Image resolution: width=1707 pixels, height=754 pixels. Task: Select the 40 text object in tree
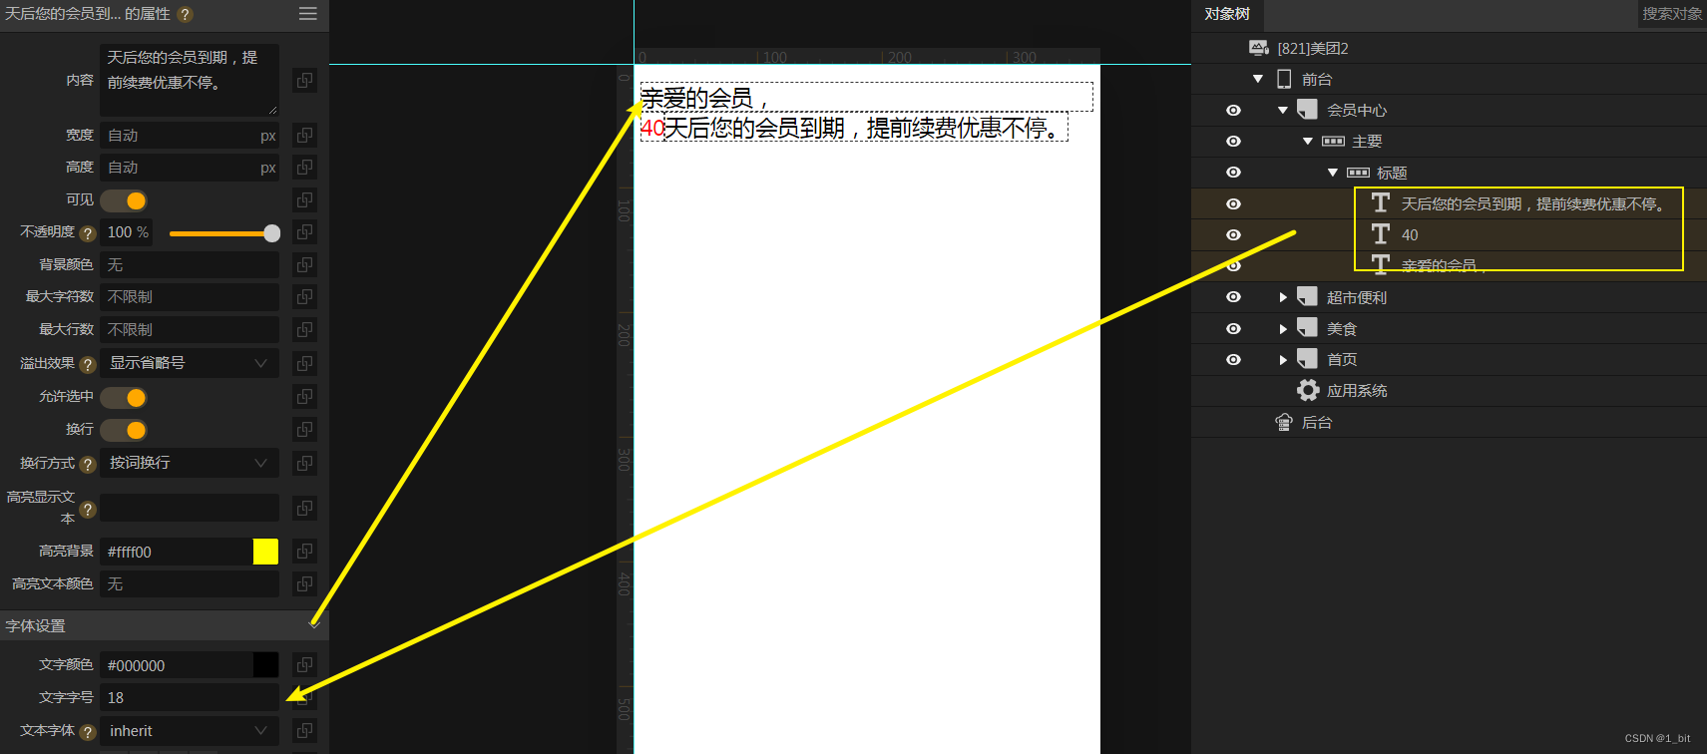point(1410,234)
